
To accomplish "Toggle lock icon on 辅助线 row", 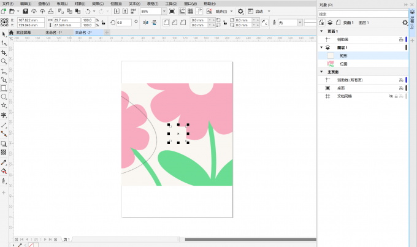I will (x=400, y=39).
